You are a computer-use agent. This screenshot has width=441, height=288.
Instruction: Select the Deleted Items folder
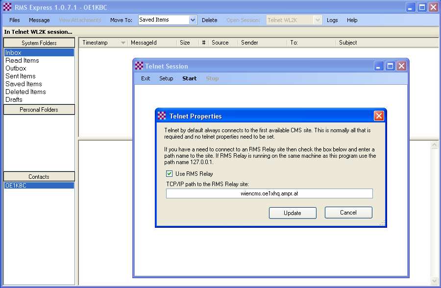(x=39, y=92)
